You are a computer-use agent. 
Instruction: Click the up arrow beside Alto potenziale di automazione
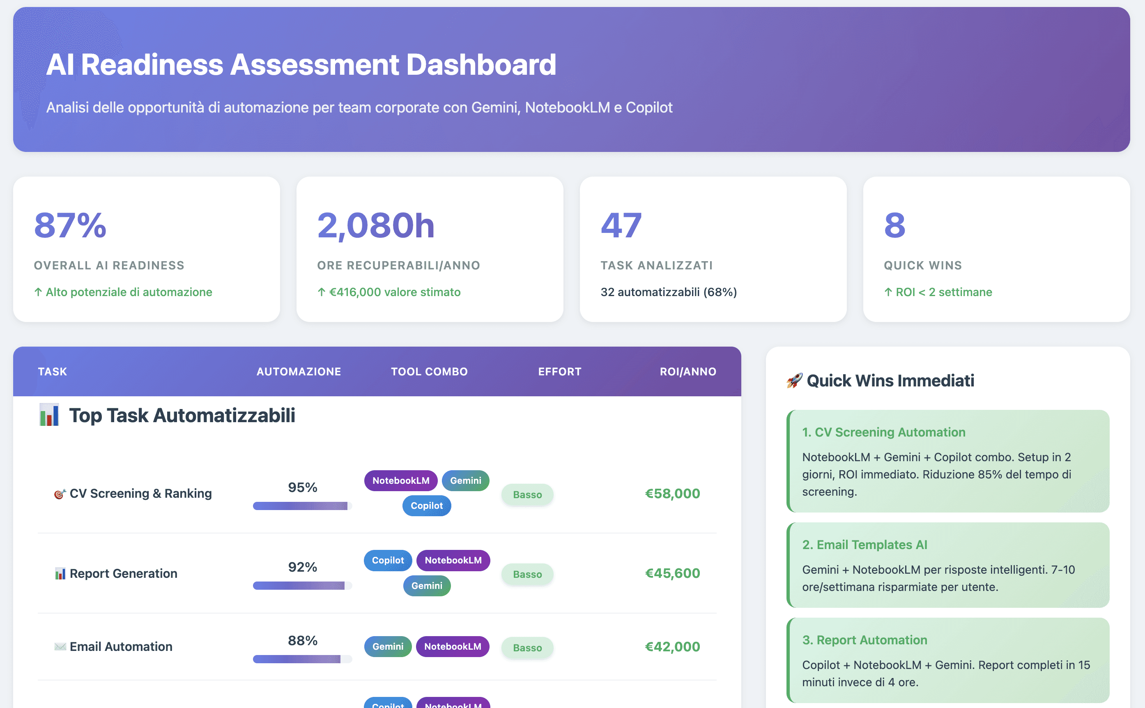[x=39, y=292]
